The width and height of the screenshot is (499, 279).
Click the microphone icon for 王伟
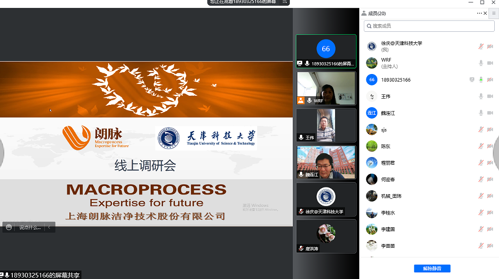481,96
